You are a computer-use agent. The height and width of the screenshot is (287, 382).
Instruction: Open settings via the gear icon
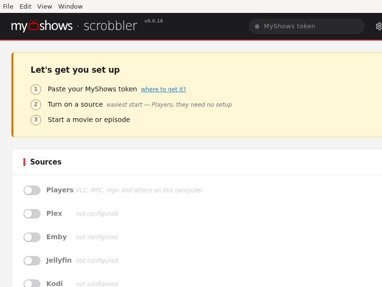tap(379, 26)
